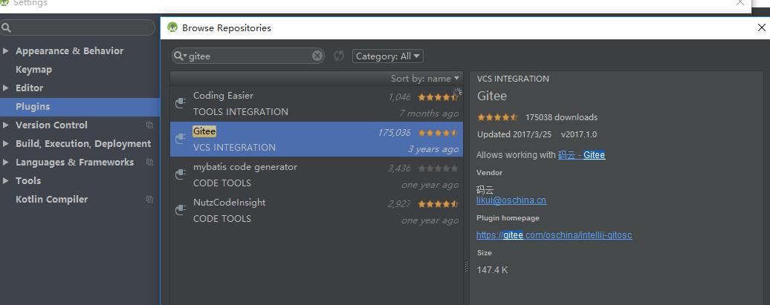The height and width of the screenshot is (305, 770).
Task: Click the star rating on the NutzCodeInsight row
Action: [438, 203]
